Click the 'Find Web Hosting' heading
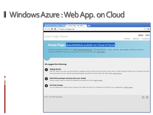This screenshot has width=153, height=115. [x=56, y=85]
